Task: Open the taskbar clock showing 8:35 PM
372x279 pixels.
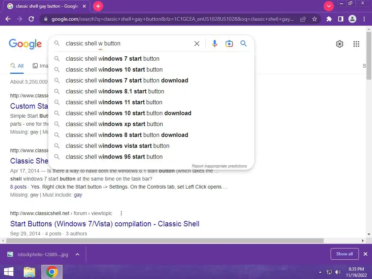Action: [356, 272]
